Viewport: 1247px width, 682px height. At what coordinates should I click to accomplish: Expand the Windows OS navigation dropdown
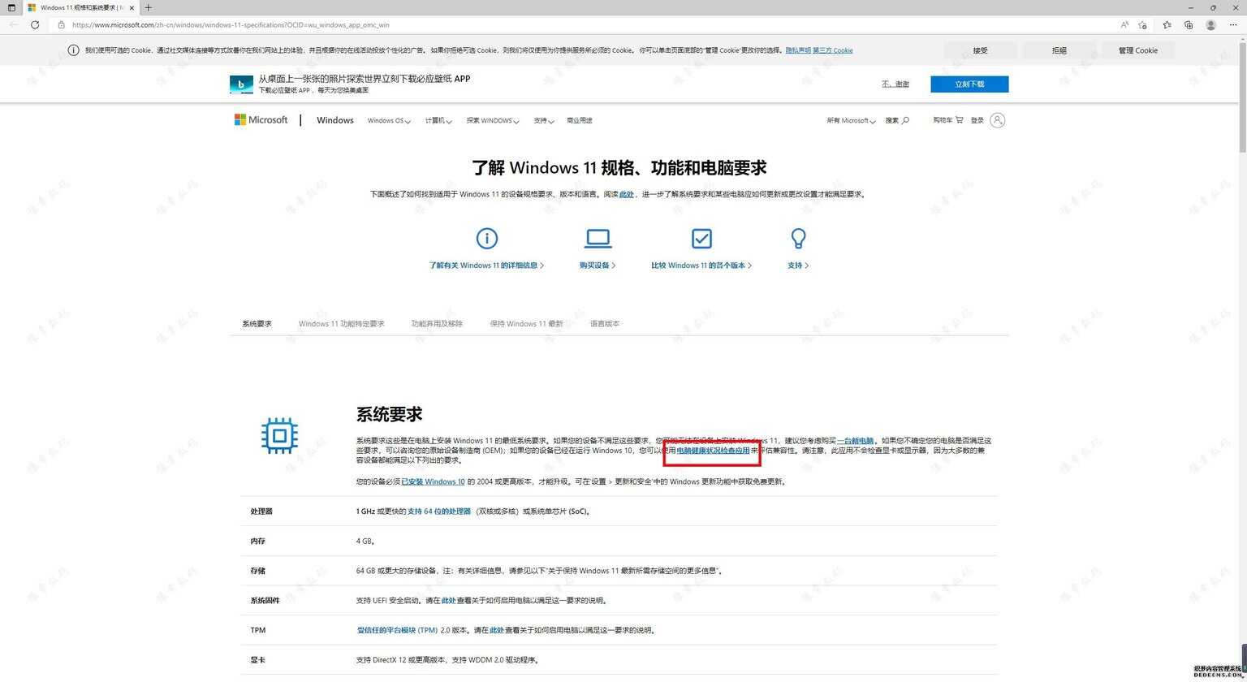tap(389, 120)
